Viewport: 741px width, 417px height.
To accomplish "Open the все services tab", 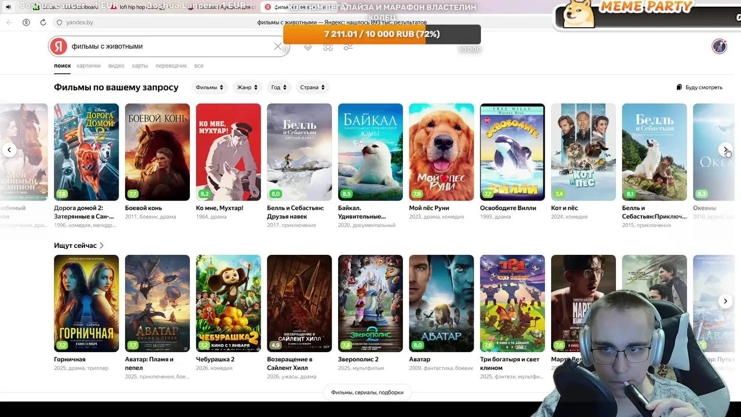I will 199,66.
